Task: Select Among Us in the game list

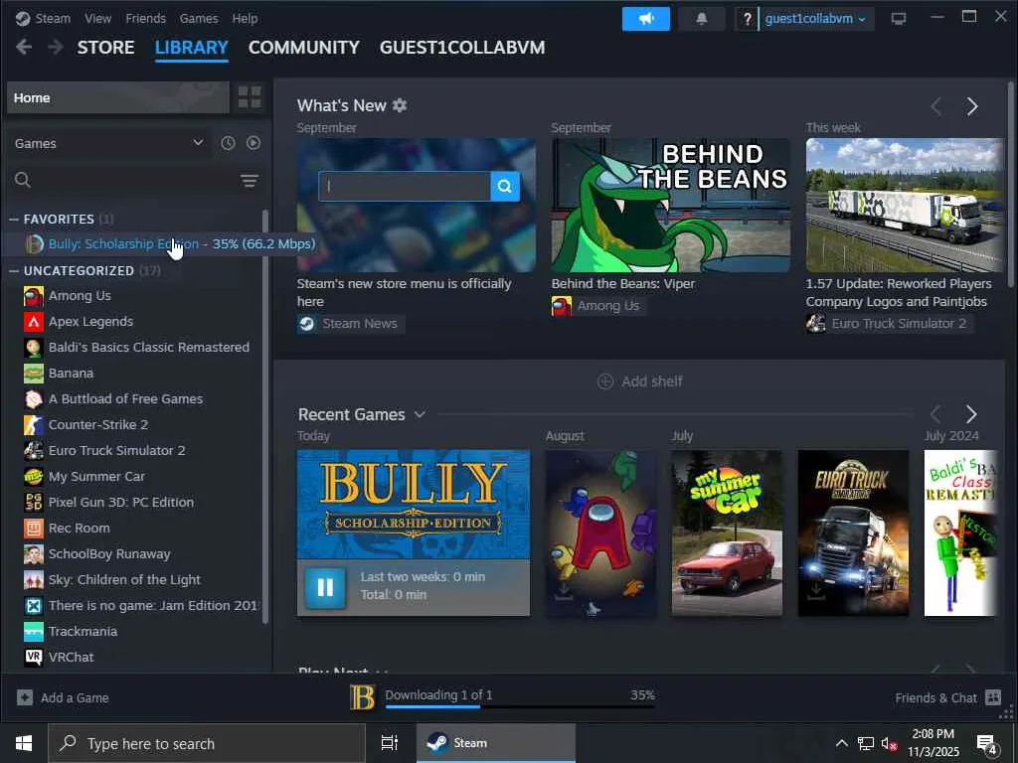Action: click(80, 296)
